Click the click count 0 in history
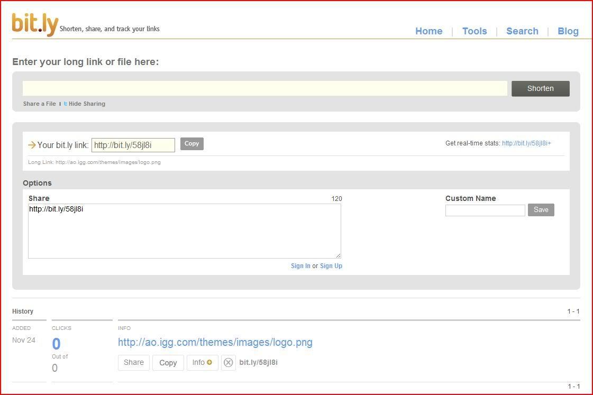The image size is (593, 395). [57, 344]
